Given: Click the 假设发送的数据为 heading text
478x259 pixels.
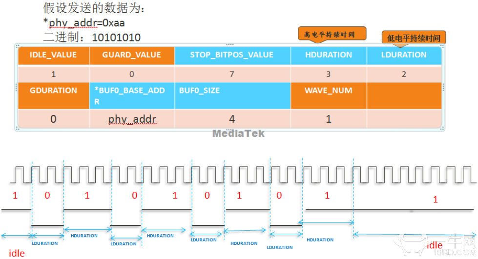Looking at the screenshot, I should point(94,8).
